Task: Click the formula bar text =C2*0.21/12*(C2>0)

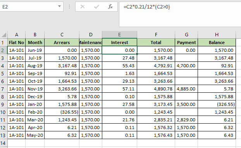Action: pyautogui.click(x=146, y=7)
